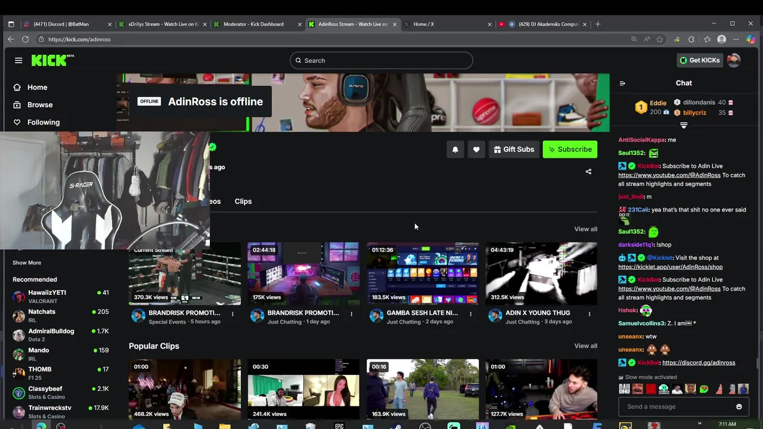763x429 pixels.
Task: Click the Kick logo in header
Action: click(x=52, y=60)
